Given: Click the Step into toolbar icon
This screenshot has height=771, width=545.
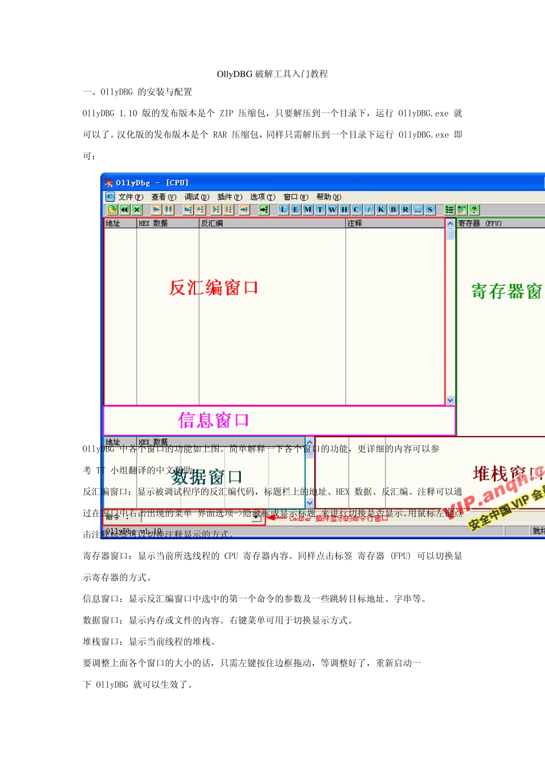Looking at the screenshot, I should (188, 209).
